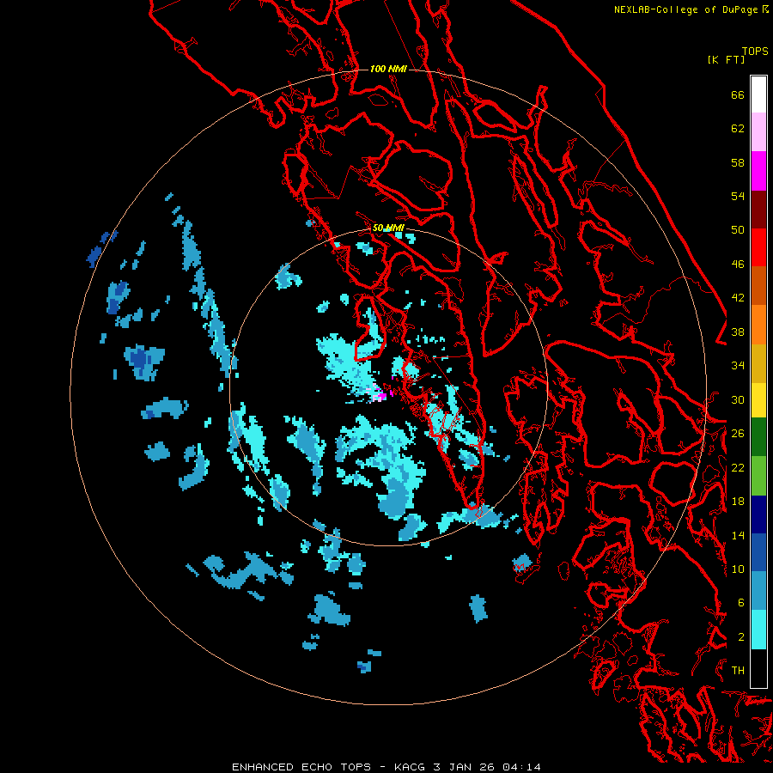The height and width of the screenshot is (773, 773).
Task: Click the light pink swatch between 58 and 62
Action: (758, 132)
